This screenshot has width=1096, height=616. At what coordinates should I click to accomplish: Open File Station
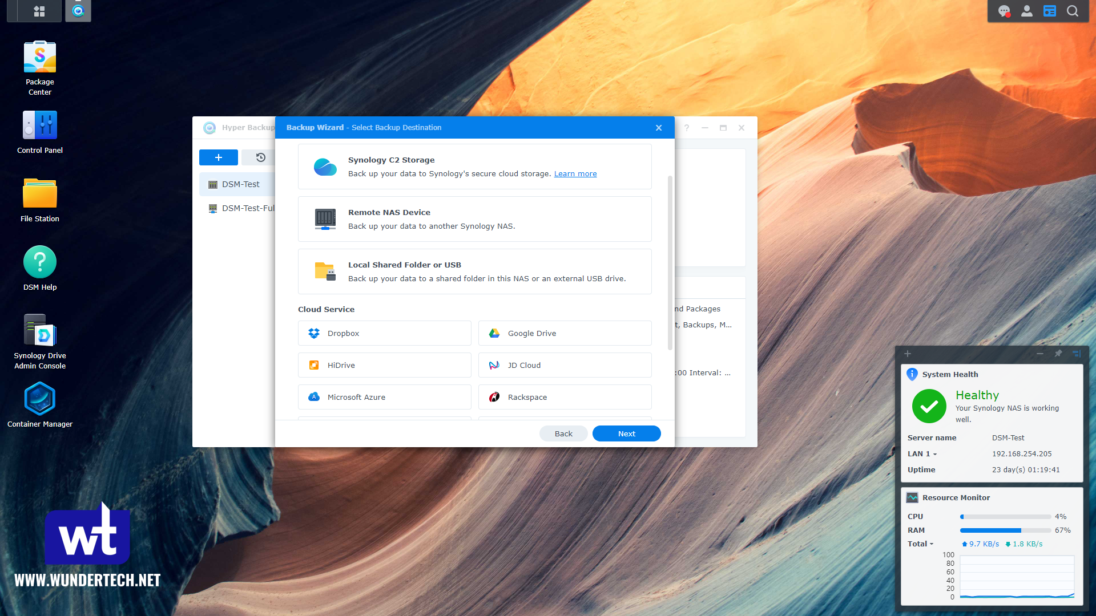(39, 193)
